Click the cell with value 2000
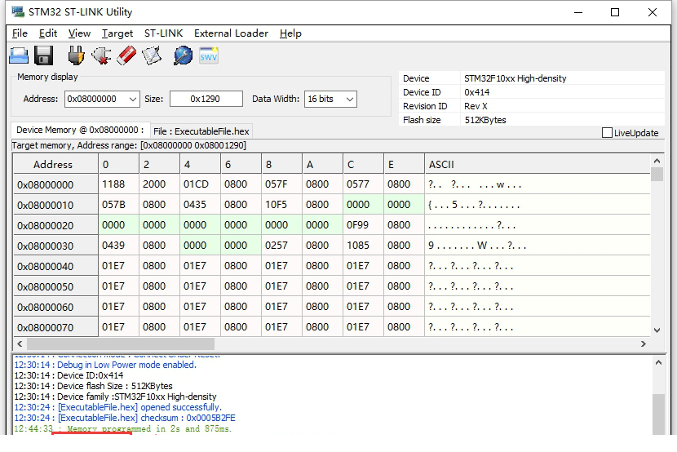Image resolution: width=677 pixels, height=452 pixels. 159,184
